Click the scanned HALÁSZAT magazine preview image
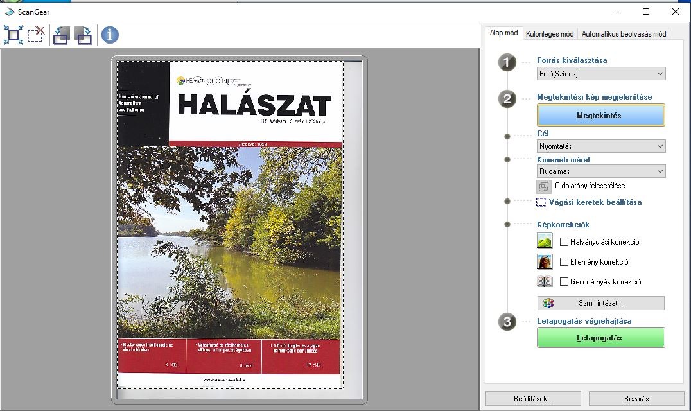This screenshot has height=411, width=691. [230, 225]
